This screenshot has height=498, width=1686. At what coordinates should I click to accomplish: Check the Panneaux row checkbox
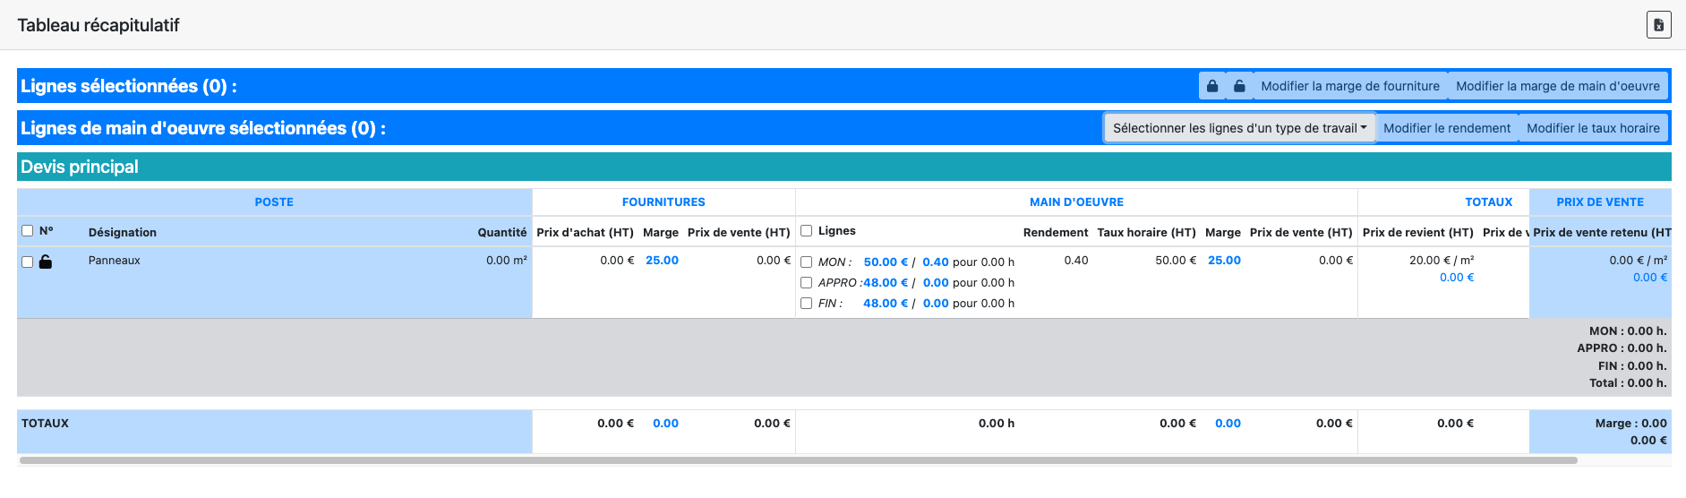pyautogui.click(x=28, y=262)
